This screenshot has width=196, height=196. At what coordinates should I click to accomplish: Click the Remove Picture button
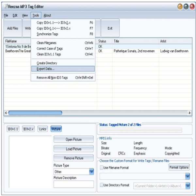click(73, 158)
